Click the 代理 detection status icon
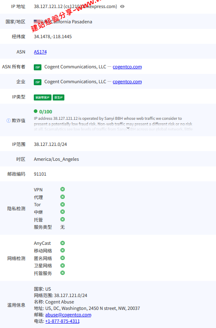216x328 pixels. tap(63, 197)
